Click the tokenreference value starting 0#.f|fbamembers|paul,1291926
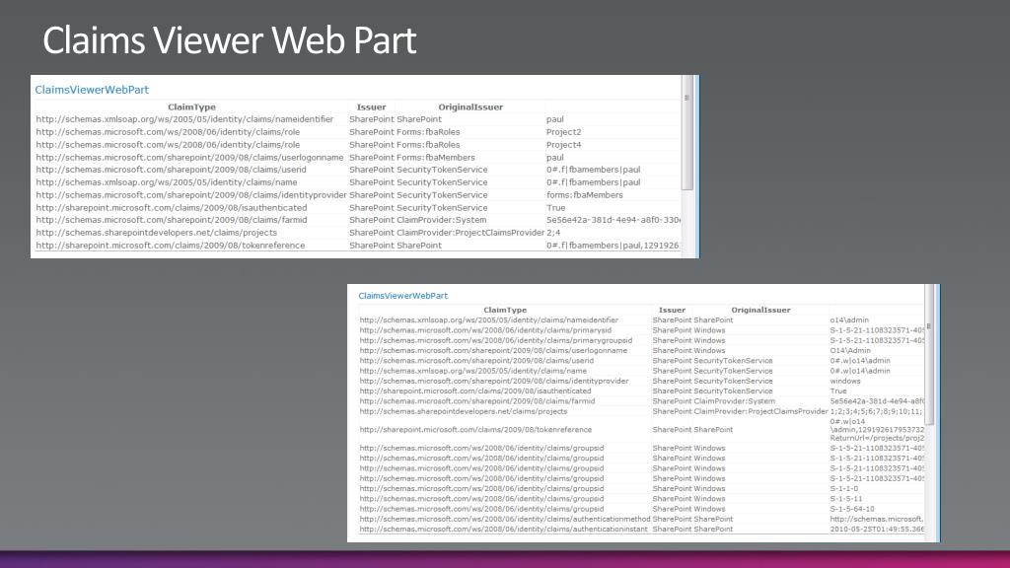 (x=613, y=246)
